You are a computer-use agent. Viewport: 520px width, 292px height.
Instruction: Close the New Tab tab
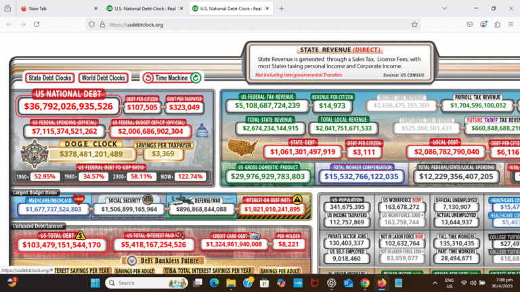pyautogui.click(x=96, y=9)
